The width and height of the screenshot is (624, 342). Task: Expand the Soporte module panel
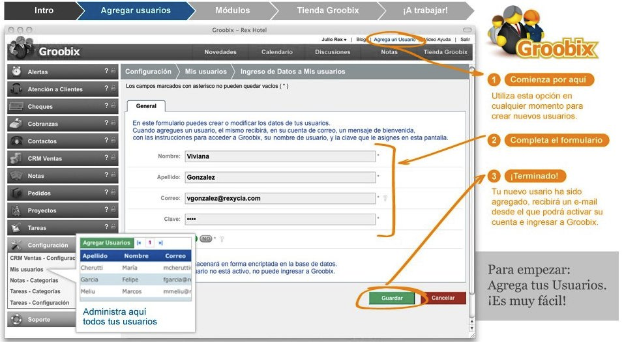(41, 319)
